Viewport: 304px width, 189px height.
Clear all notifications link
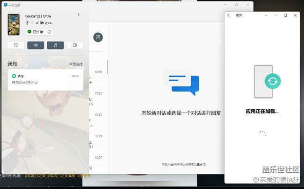76,64
